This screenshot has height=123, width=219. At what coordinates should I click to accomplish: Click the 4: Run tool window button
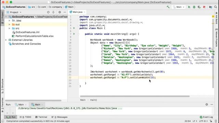point(11,117)
